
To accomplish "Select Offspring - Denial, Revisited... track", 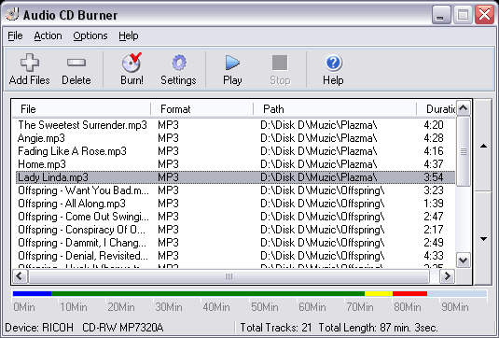I will [x=235, y=256].
